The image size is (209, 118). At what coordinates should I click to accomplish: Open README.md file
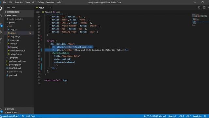[x=15, y=68]
